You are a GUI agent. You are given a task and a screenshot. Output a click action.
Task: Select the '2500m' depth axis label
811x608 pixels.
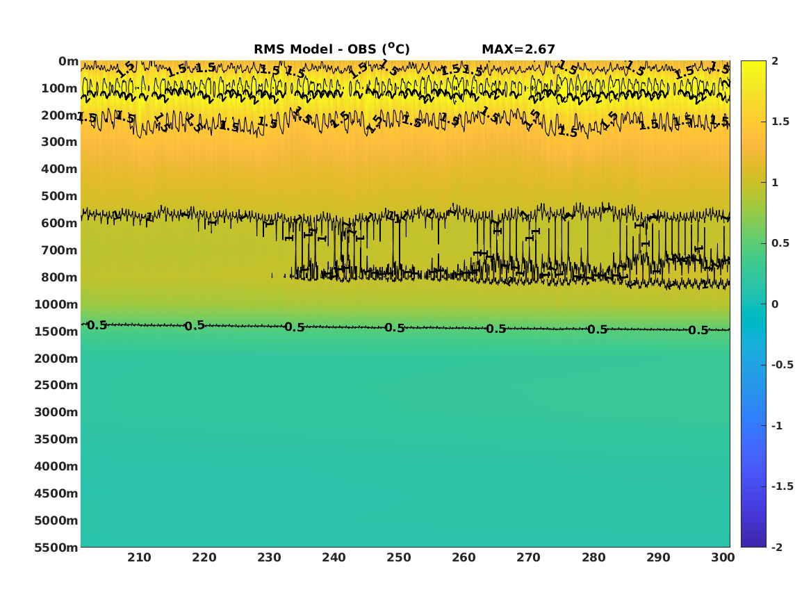coord(56,385)
